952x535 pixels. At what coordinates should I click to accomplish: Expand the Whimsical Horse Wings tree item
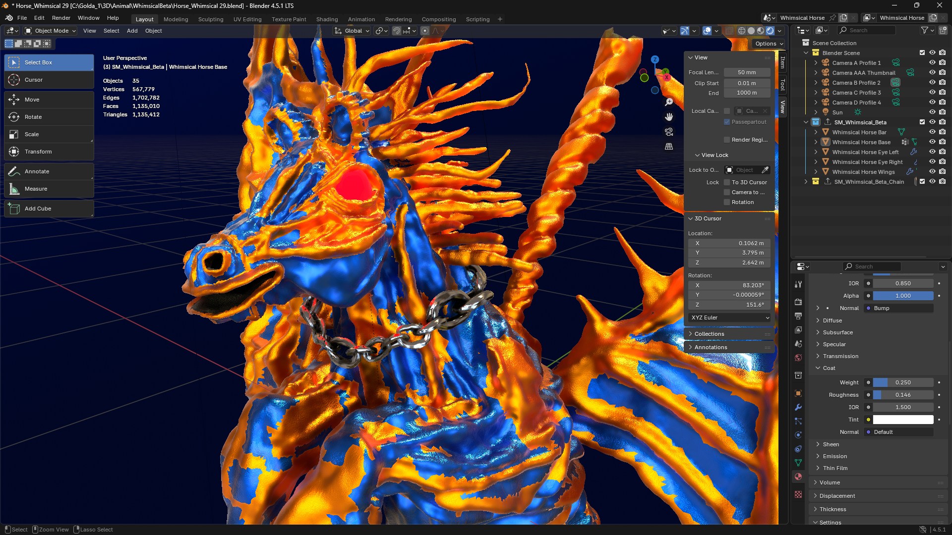[816, 172]
